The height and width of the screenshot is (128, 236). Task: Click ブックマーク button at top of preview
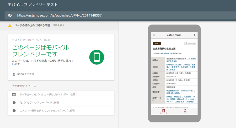tap(190, 43)
